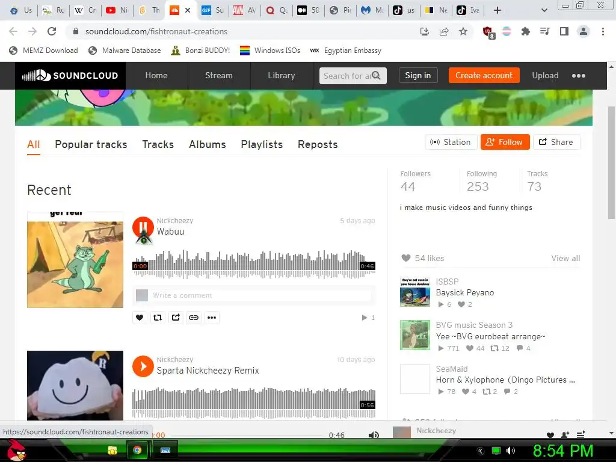Click the Sign in button
Viewport: 616px width, 462px height.
click(418, 75)
